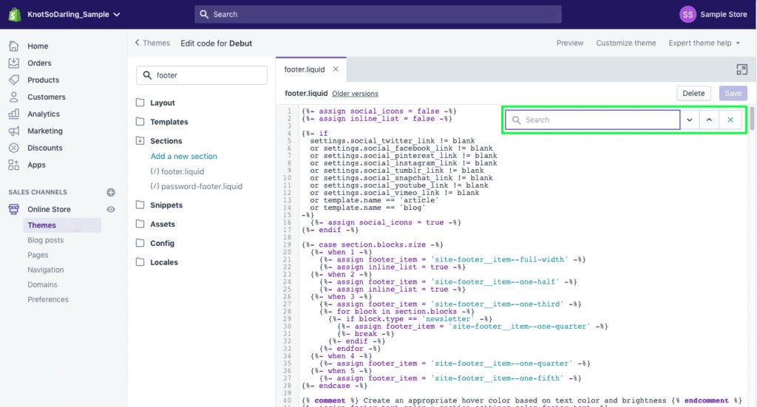Open Older versions link

tap(355, 94)
